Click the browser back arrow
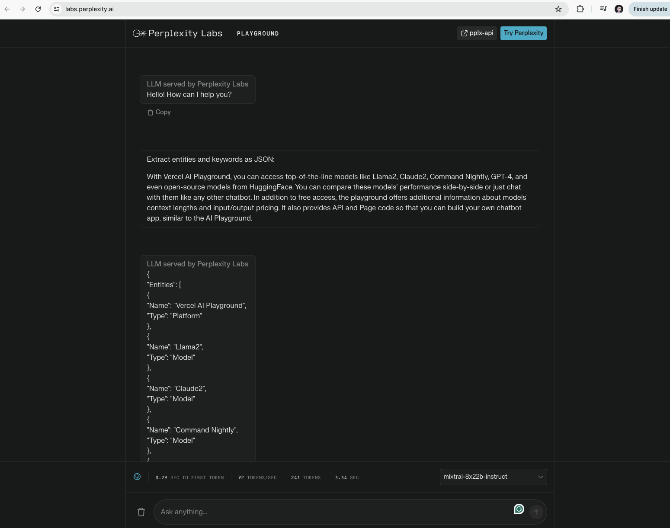 point(7,9)
